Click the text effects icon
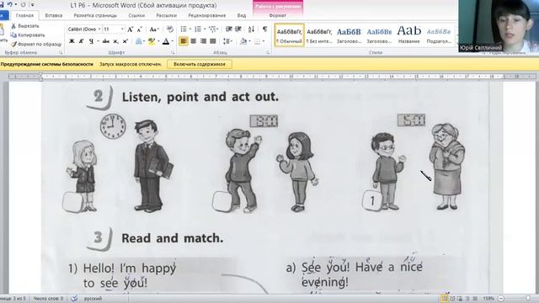This screenshot has width=539, height=303. (138, 41)
